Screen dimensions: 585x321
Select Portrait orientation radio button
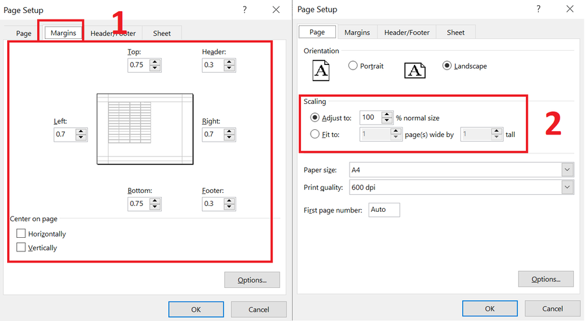pyautogui.click(x=353, y=66)
